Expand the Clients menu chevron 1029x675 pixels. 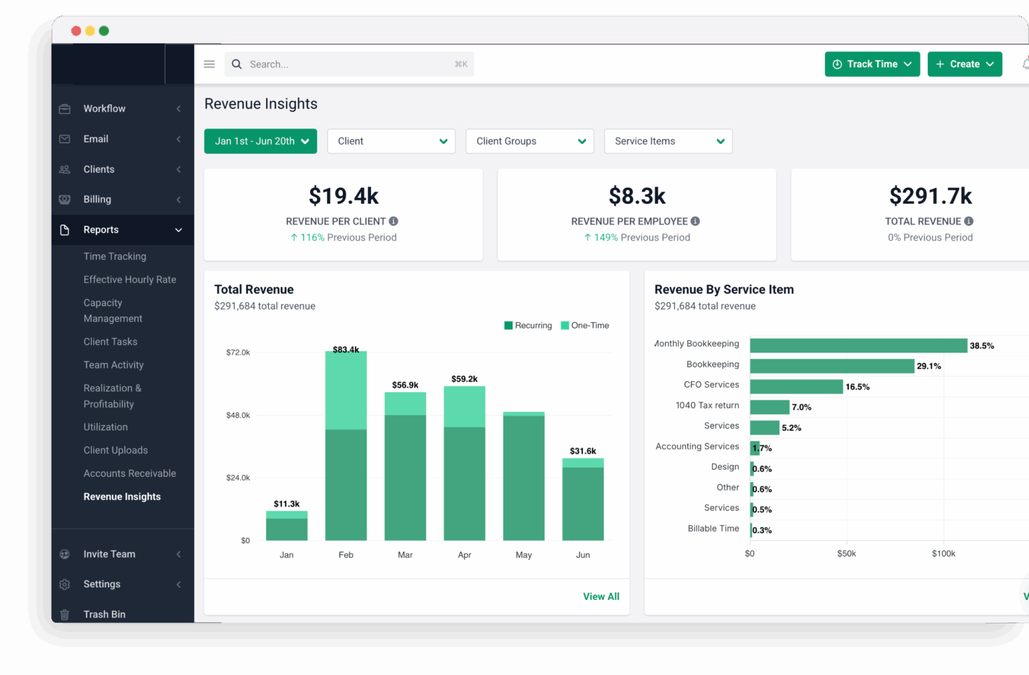point(179,169)
